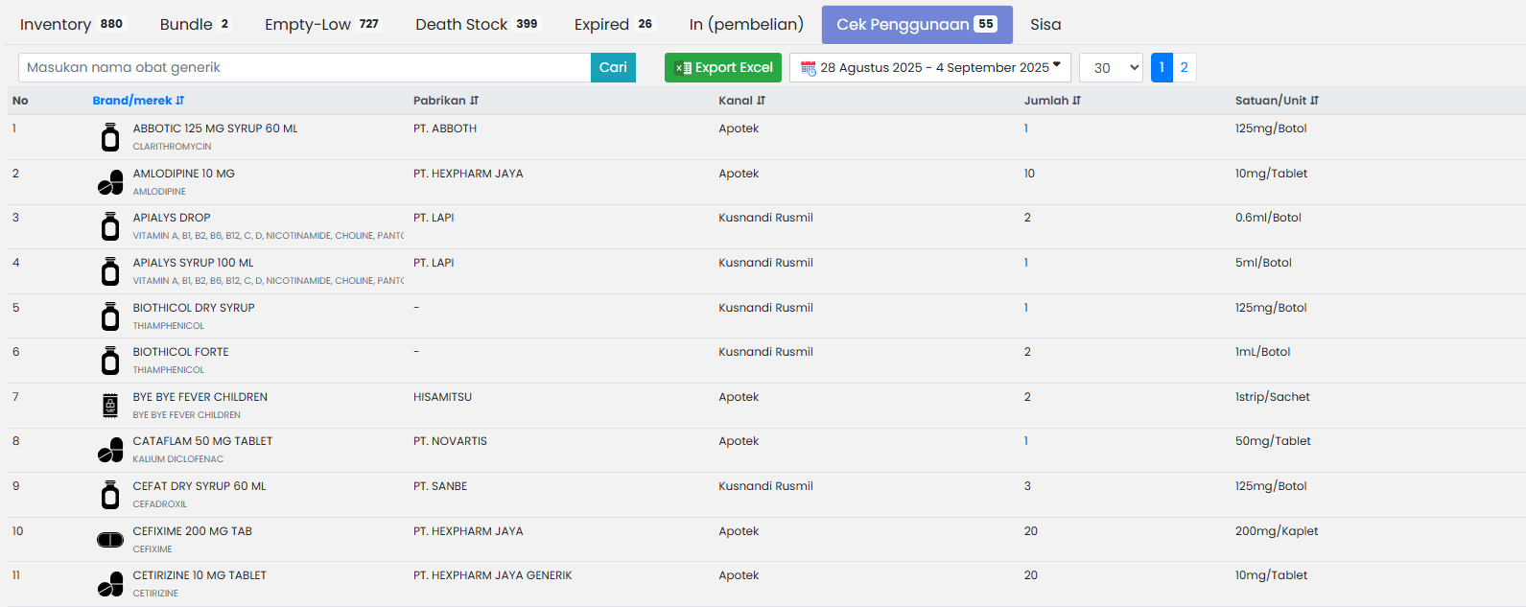This screenshot has width=1526, height=607.
Task: Open the 30 rows-per-page selector
Action: point(1110,68)
